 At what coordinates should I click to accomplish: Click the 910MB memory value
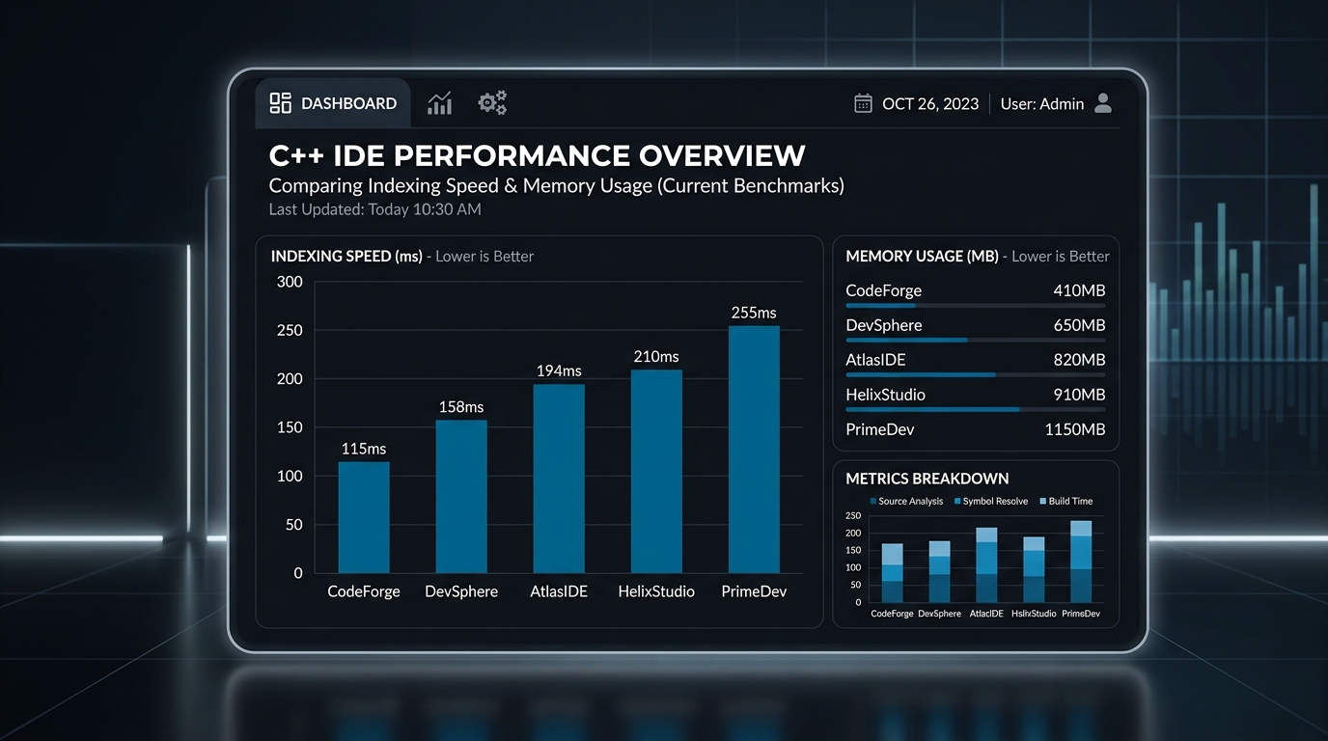pos(1079,395)
